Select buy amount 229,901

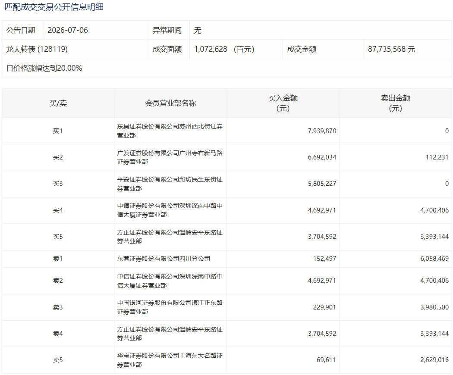[325, 307]
